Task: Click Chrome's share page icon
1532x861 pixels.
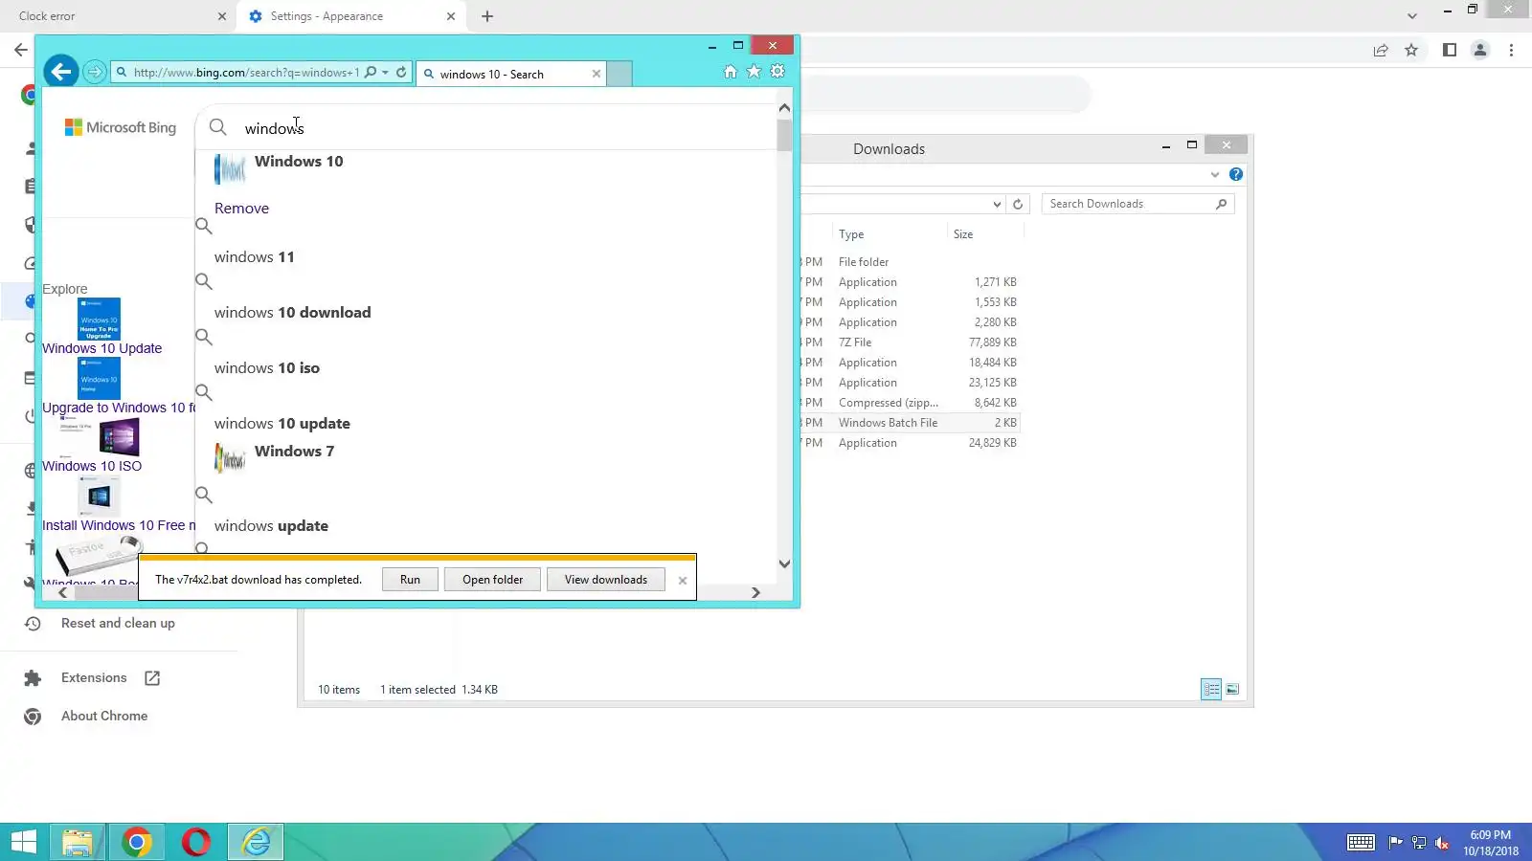Action: point(1381,51)
